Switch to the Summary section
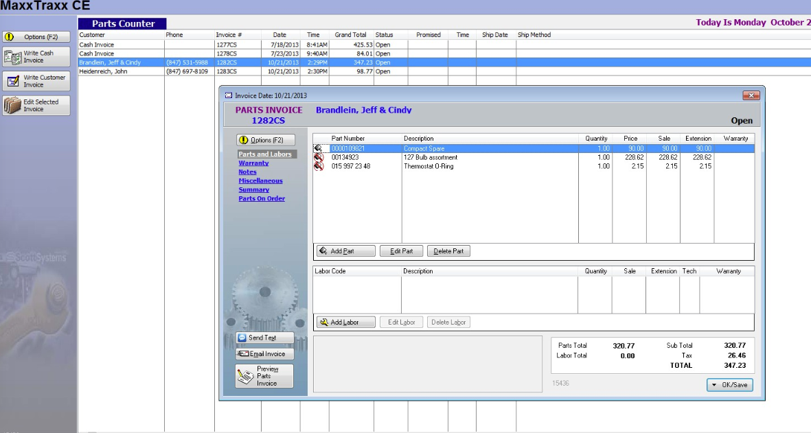This screenshot has height=433, width=811. 253,189
